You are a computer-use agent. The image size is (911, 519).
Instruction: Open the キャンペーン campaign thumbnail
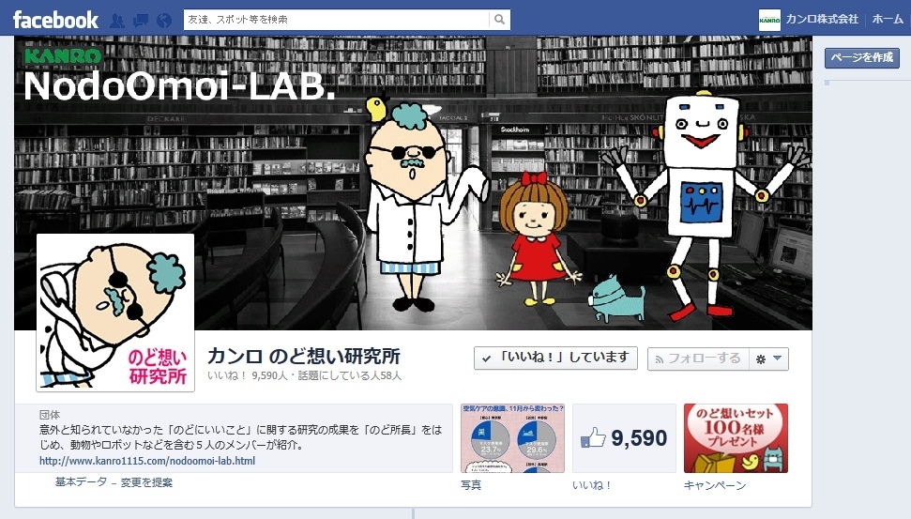coord(736,438)
